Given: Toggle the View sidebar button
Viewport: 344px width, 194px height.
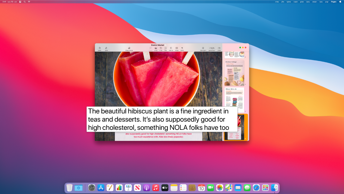Looking at the screenshot, I should coord(219,48).
